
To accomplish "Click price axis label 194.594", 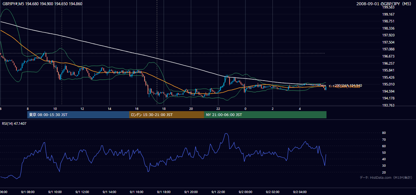I will click(x=388, y=91).
